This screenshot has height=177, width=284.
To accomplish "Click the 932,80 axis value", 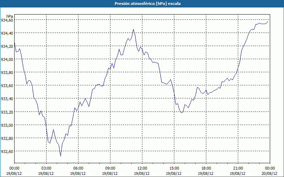I will coord(7,138).
